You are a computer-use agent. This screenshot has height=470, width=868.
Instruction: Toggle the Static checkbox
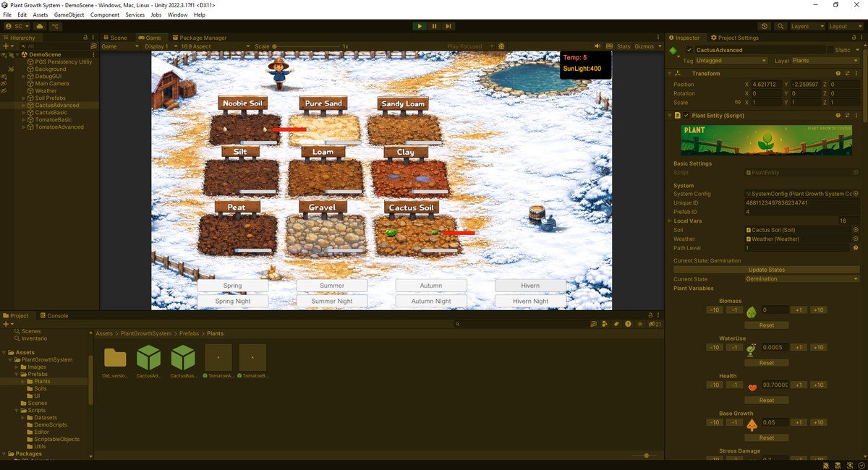830,50
